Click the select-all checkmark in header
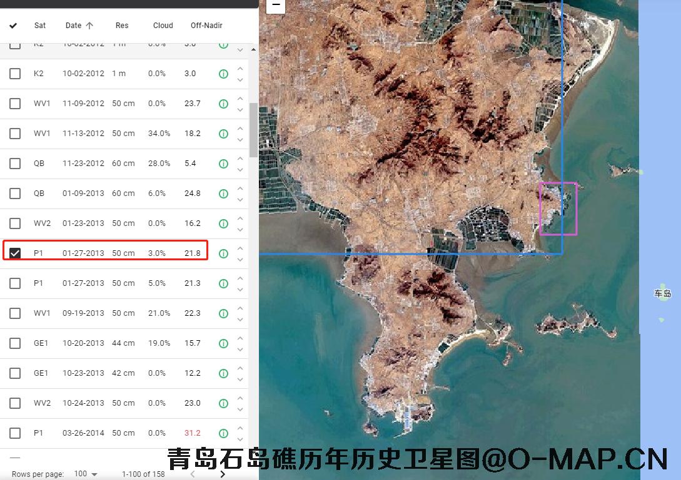 (13, 26)
